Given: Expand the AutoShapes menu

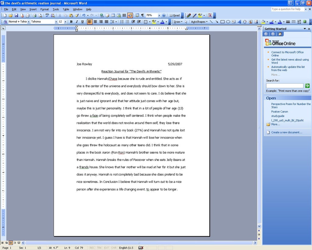Looking at the screenshot, I should point(199,22).
